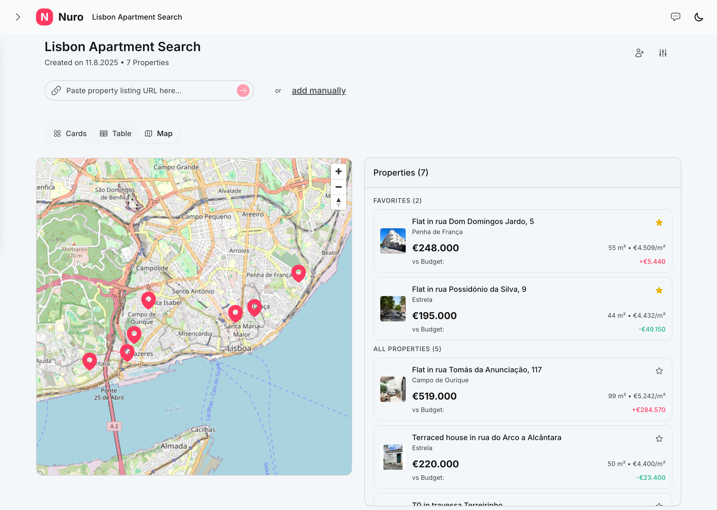Toggle dark mode with the moon icon
This screenshot has width=717, height=510.
(698, 17)
